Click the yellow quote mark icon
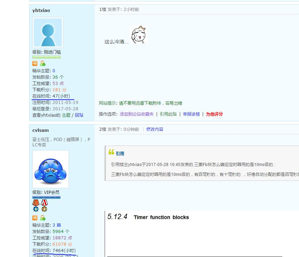 pos(111,152)
